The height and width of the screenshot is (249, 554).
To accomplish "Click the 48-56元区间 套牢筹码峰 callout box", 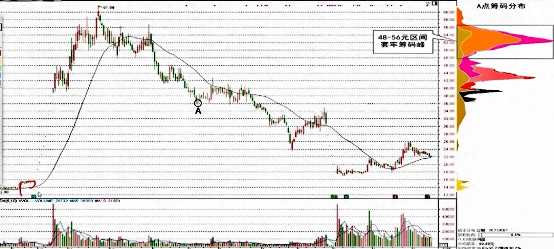I will tap(403, 41).
